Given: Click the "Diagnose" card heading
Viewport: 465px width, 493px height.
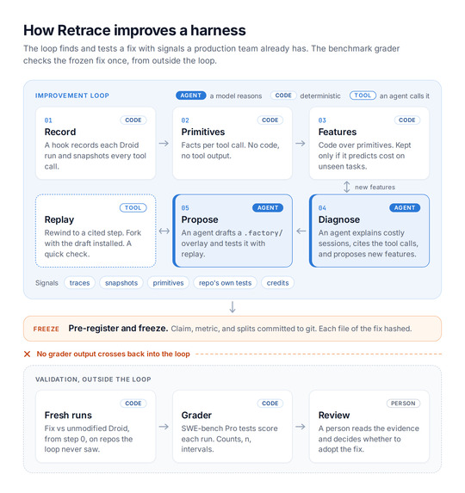Looking at the screenshot, I should click(x=338, y=219).
